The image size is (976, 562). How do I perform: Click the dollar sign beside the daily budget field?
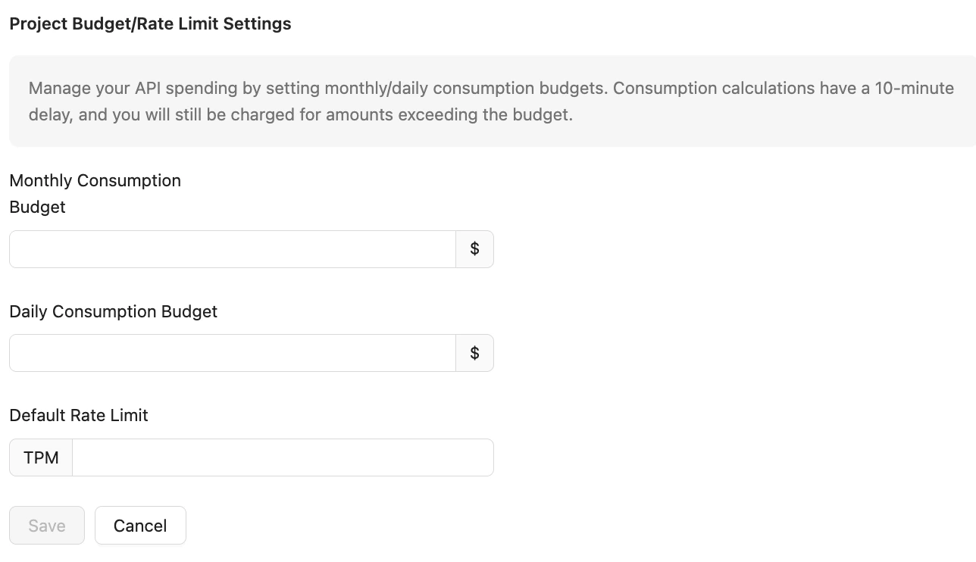pos(474,353)
